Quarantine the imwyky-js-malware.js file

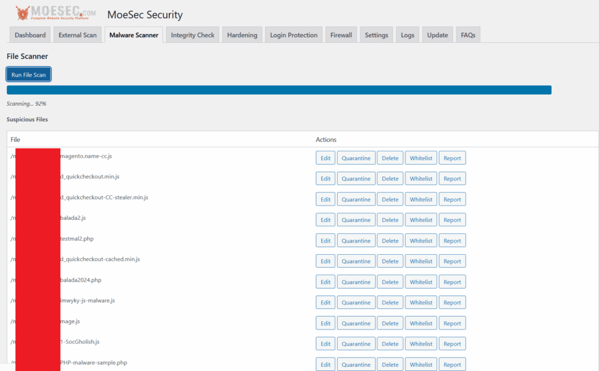[356, 302]
